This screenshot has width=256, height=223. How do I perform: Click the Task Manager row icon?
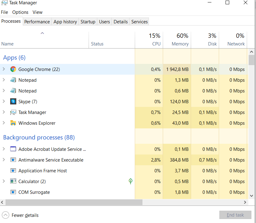click(13, 112)
